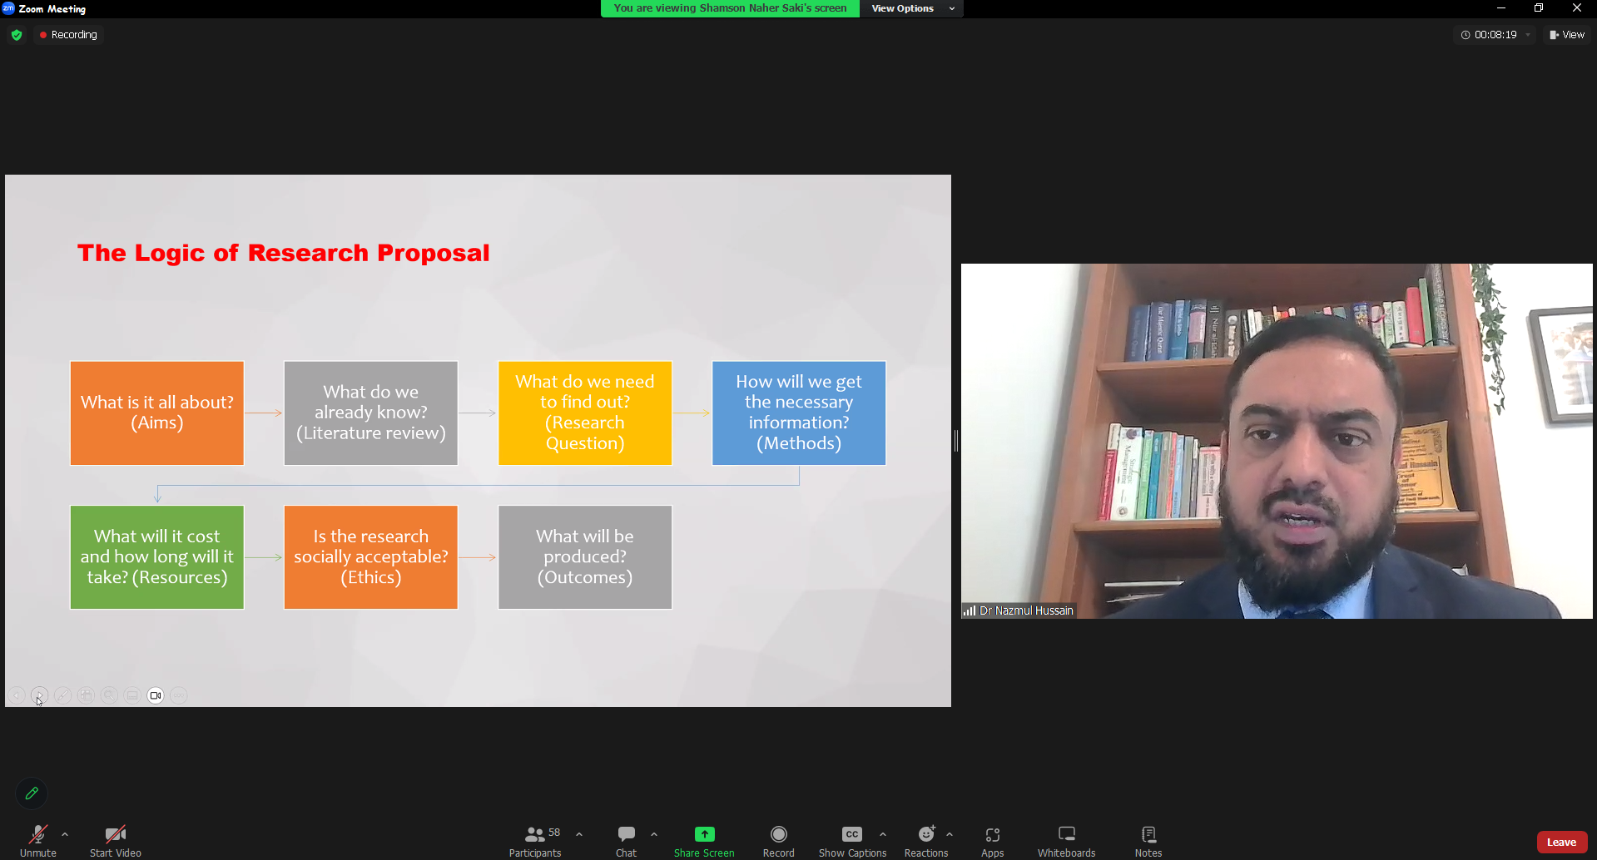
Task: Expand the caret next to Participants
Action: click(579, 834)
